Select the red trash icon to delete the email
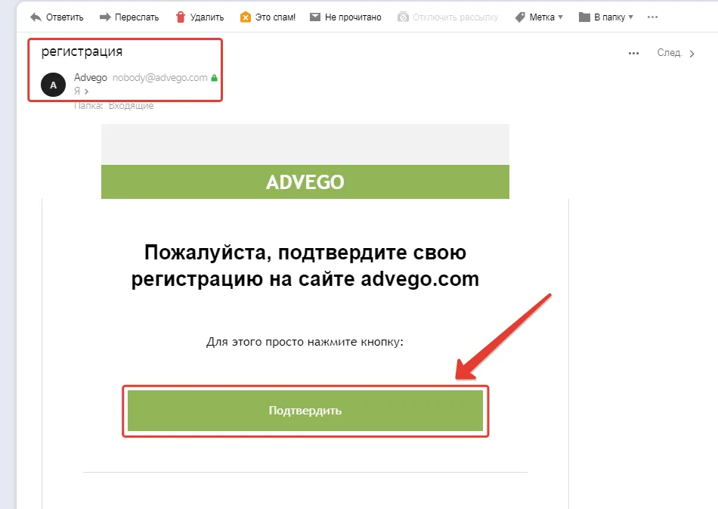 point(181,16)
